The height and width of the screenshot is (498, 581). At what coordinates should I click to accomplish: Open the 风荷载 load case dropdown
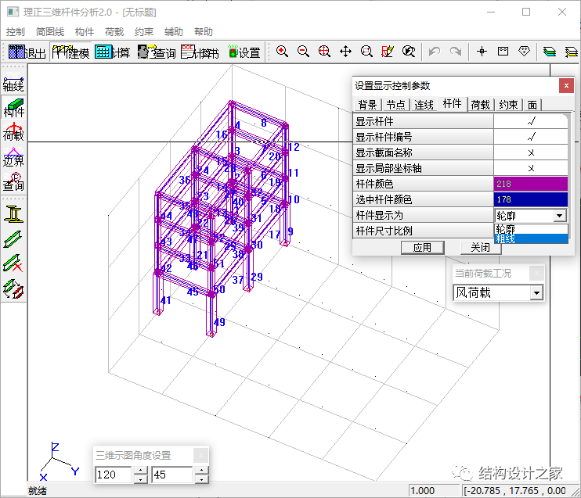tap(536, 293)
